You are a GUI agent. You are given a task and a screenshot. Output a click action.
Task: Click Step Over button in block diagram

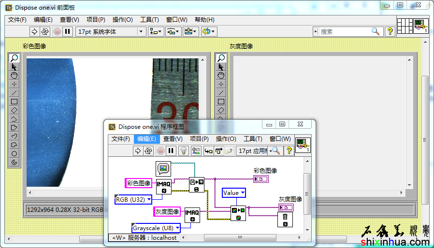(x=218, y=151)
